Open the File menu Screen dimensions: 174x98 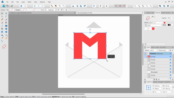[7, 2]
